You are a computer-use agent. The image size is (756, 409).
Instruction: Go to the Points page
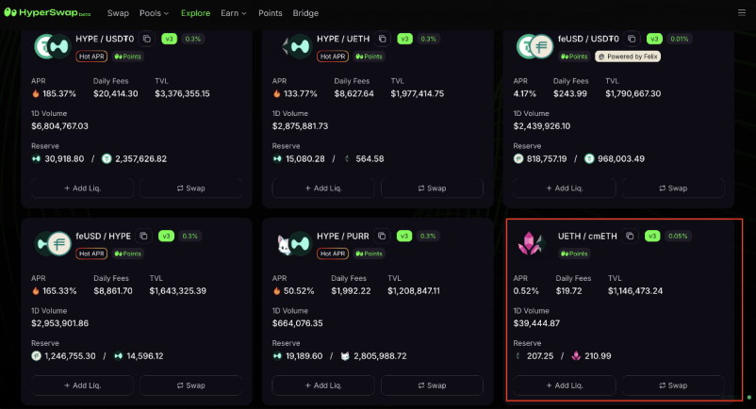[270, 13]
